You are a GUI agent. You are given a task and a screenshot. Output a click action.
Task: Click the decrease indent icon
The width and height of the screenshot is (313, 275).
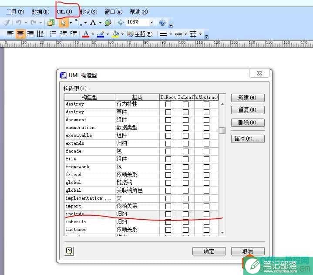[63, 34]
